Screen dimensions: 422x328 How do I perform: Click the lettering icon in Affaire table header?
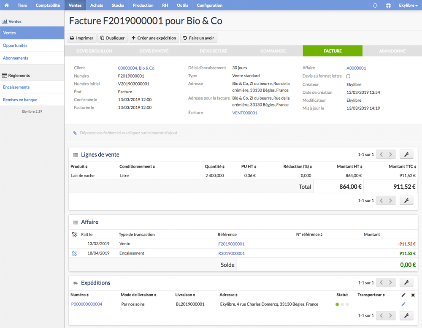coord(74,234)
